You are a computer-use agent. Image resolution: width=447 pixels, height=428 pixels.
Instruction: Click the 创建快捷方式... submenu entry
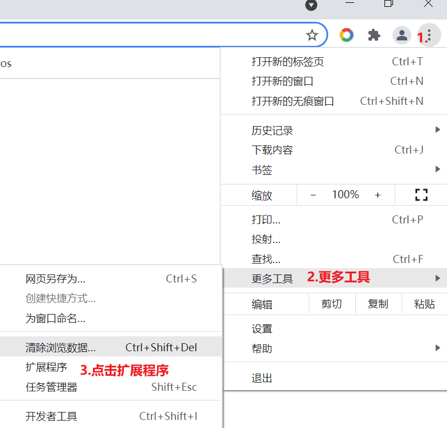click(x=111, y=299)
